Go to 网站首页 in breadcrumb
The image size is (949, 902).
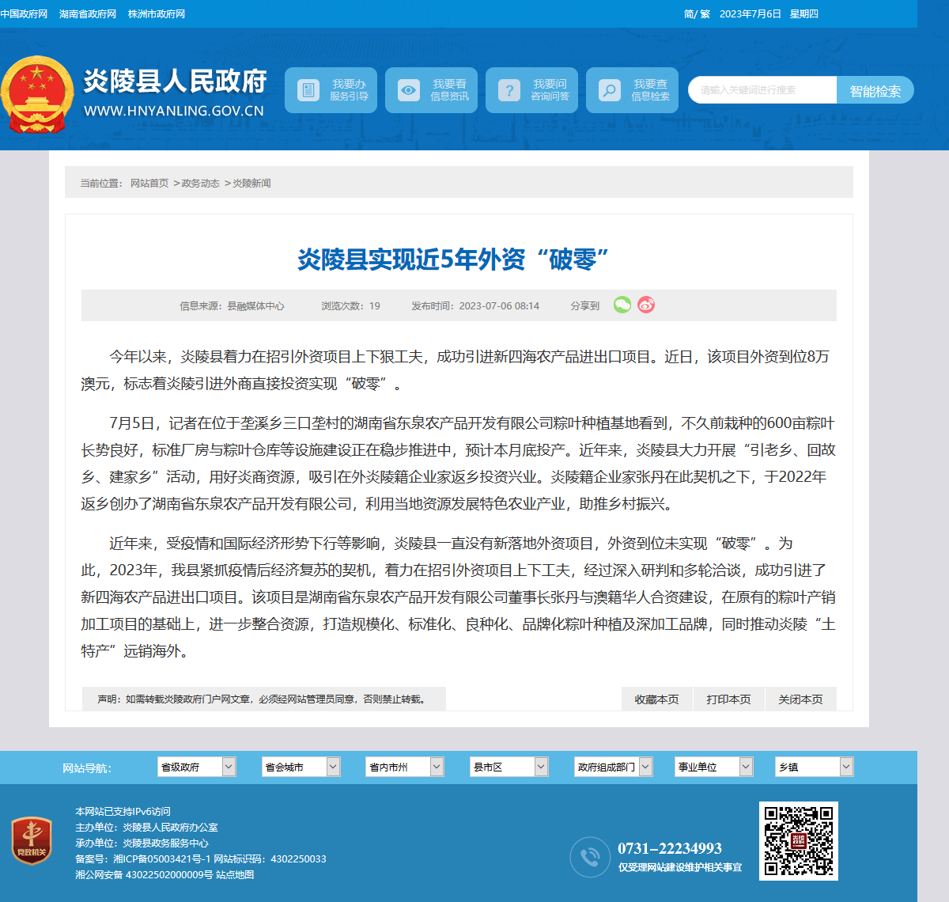(x=149, y=183)
